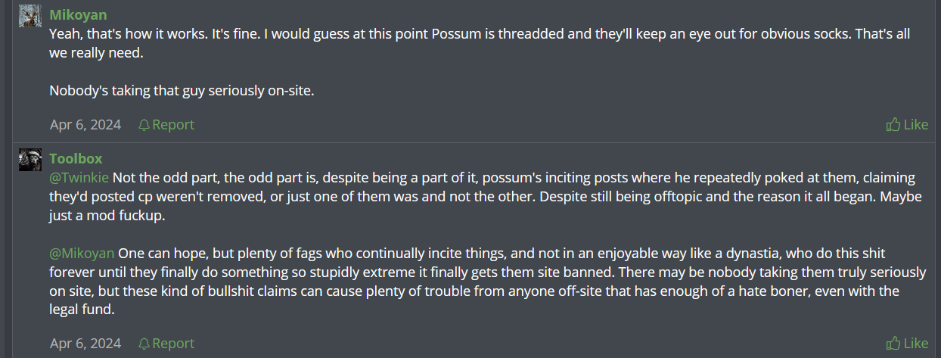Click the bell icon on Mikoyan's post

point(144,125)
